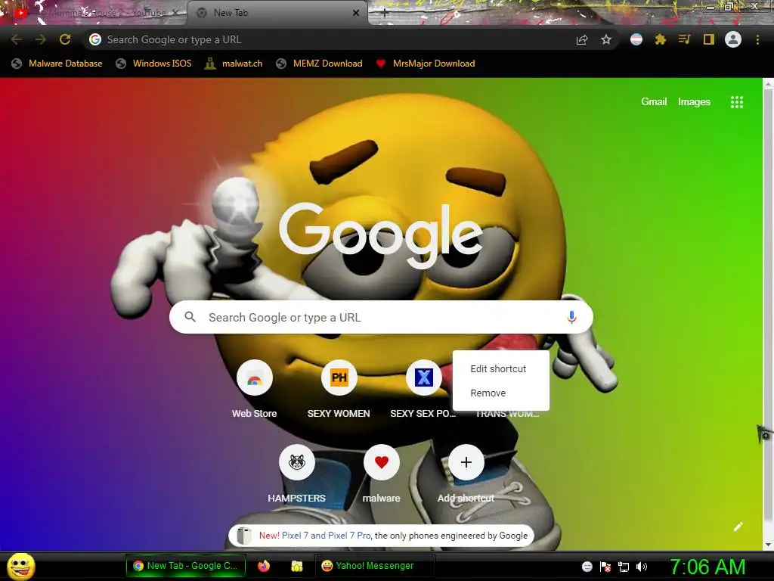Viewport: 774px width, 581px height.
Task: Open Chrome's three-dot menu
Action: 757,39
